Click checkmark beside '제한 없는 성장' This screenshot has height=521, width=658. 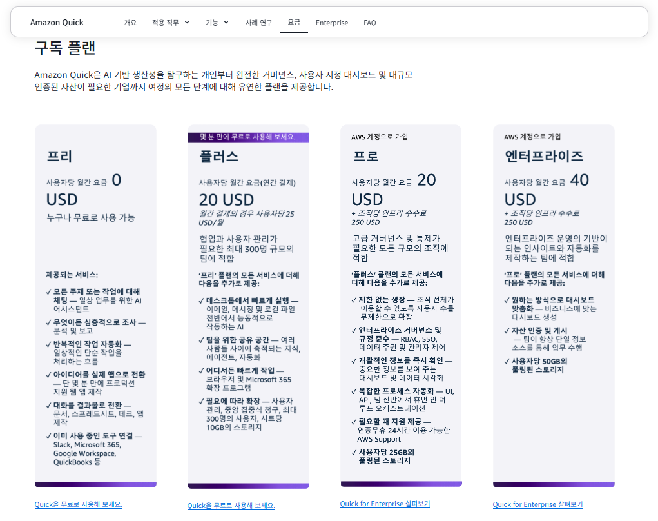pos(354,300)
